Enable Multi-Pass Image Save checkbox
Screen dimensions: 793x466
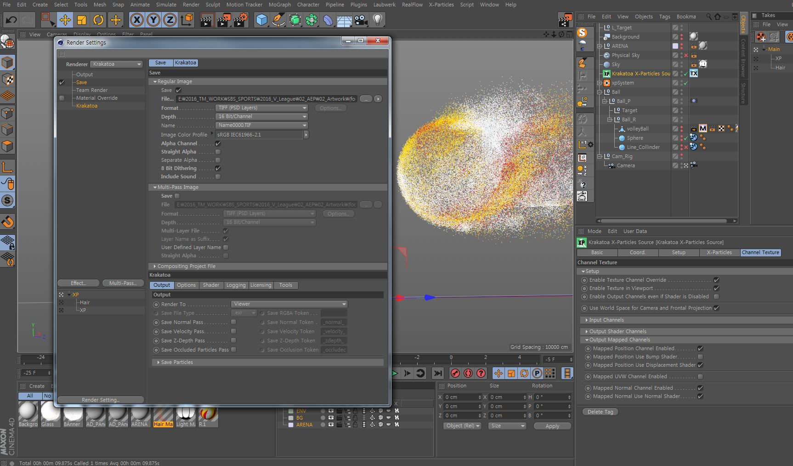[x=177, y=196]
